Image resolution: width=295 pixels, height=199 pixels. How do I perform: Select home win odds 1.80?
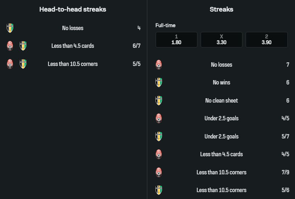click(x=176, y=40)
